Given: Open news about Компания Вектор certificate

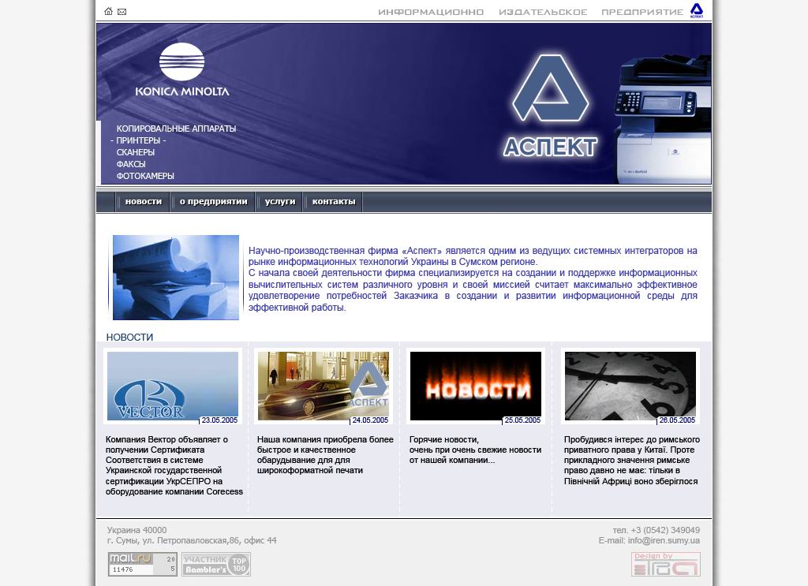Looking at the screenshot, I should tap(174, 465).
